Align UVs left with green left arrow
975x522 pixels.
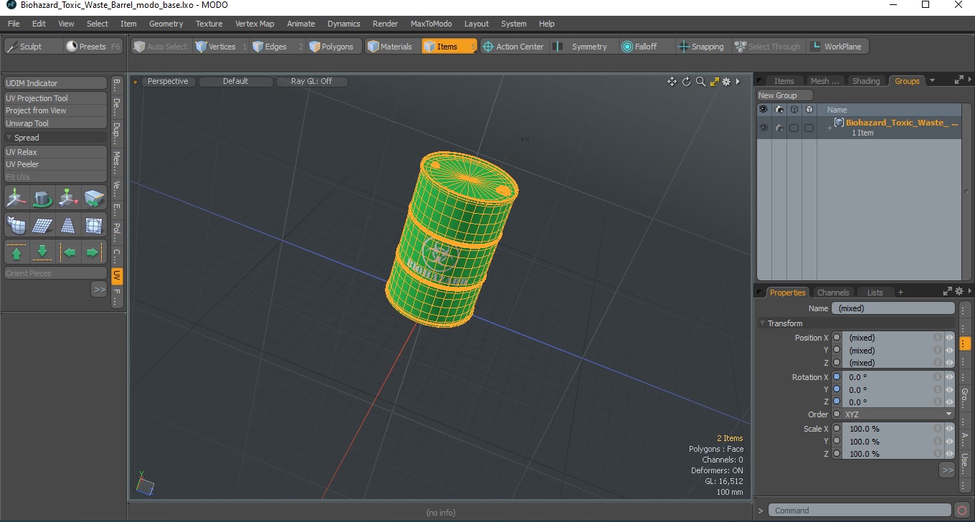(68, 252)
